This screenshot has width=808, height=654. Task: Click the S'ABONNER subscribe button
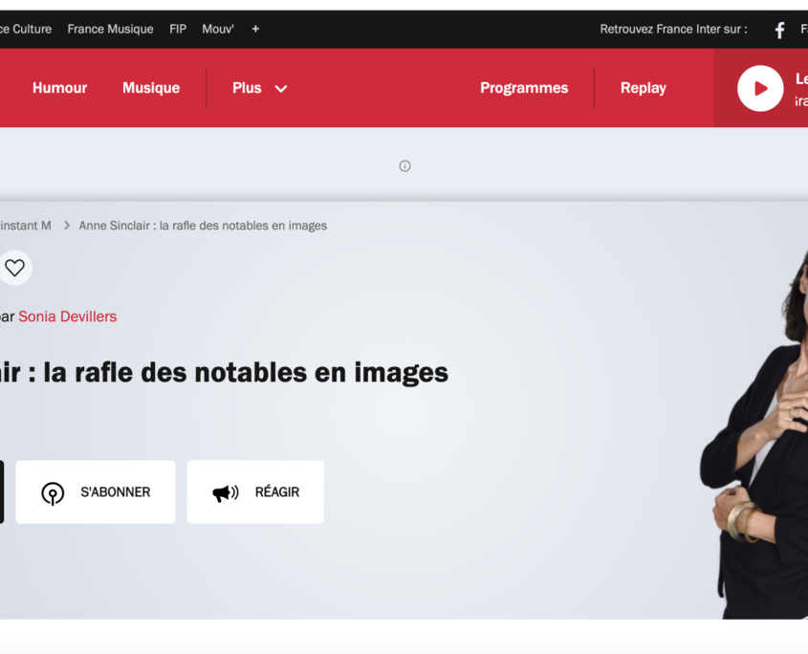pos(96,492)
